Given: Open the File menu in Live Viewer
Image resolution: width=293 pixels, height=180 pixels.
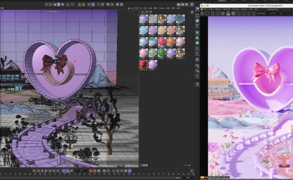Looking at the screenshot, I should 205,9.
